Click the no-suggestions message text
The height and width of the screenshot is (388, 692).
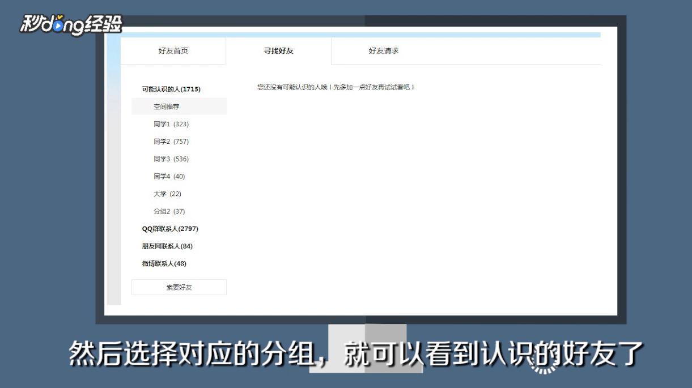(x=336, y=87)
